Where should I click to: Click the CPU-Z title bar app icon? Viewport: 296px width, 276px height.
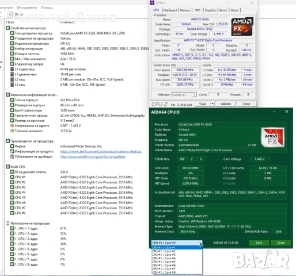[152, 3]
